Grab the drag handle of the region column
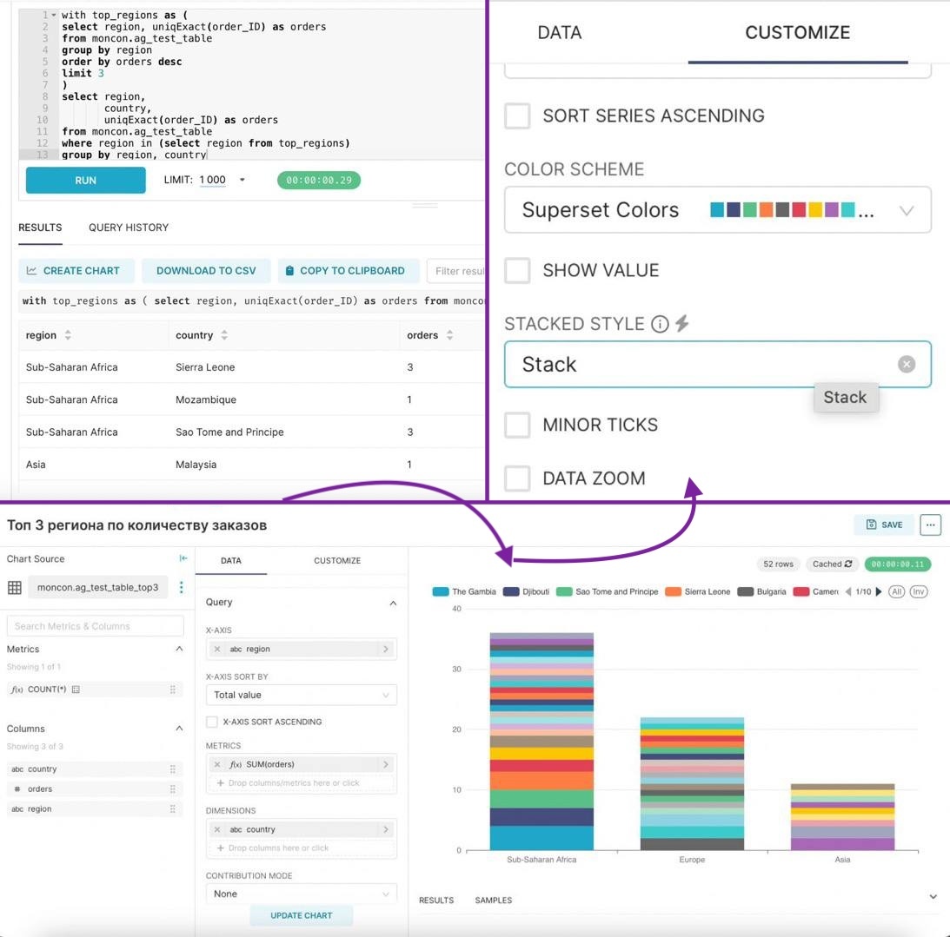Screen dimensions: 950x937 tap(173, 809)
